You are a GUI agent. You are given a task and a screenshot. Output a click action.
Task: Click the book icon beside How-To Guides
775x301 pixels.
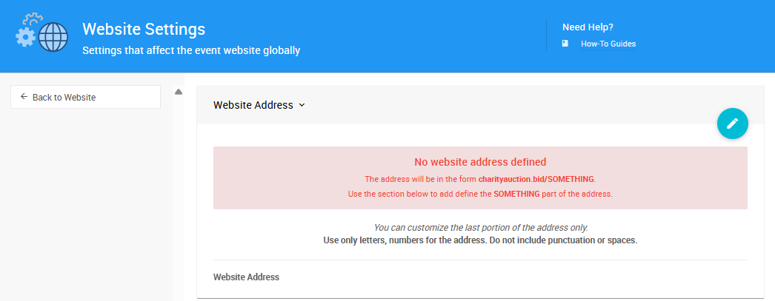pos(565,44)
